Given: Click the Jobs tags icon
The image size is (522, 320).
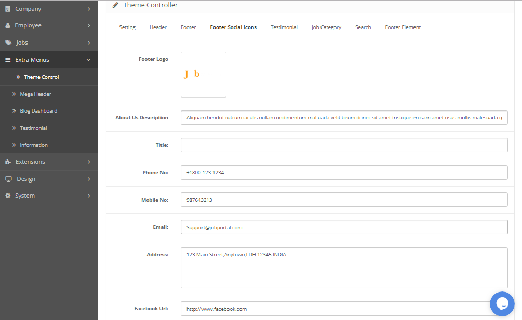Looking at the screenshot, I should click(x=8, y=43).
